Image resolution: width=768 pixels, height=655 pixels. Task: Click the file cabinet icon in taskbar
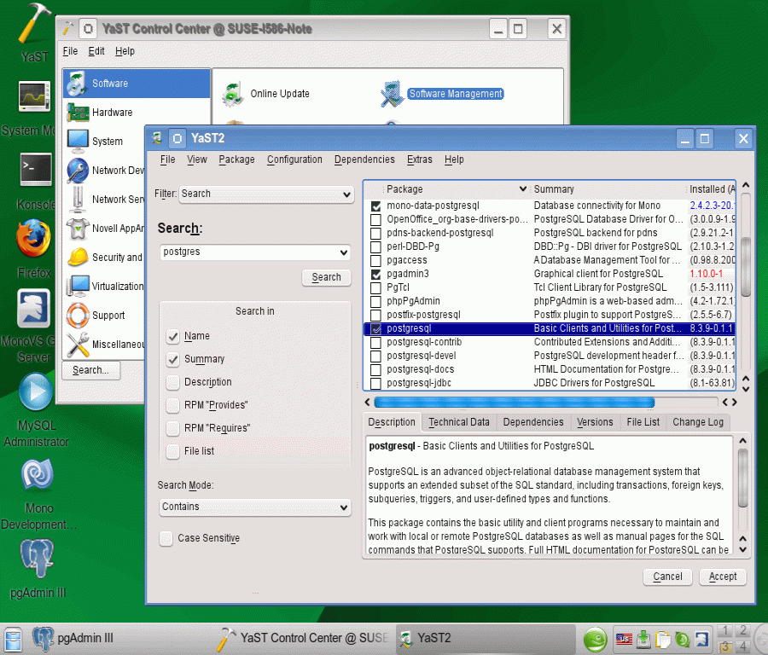[x=13, y=639]
